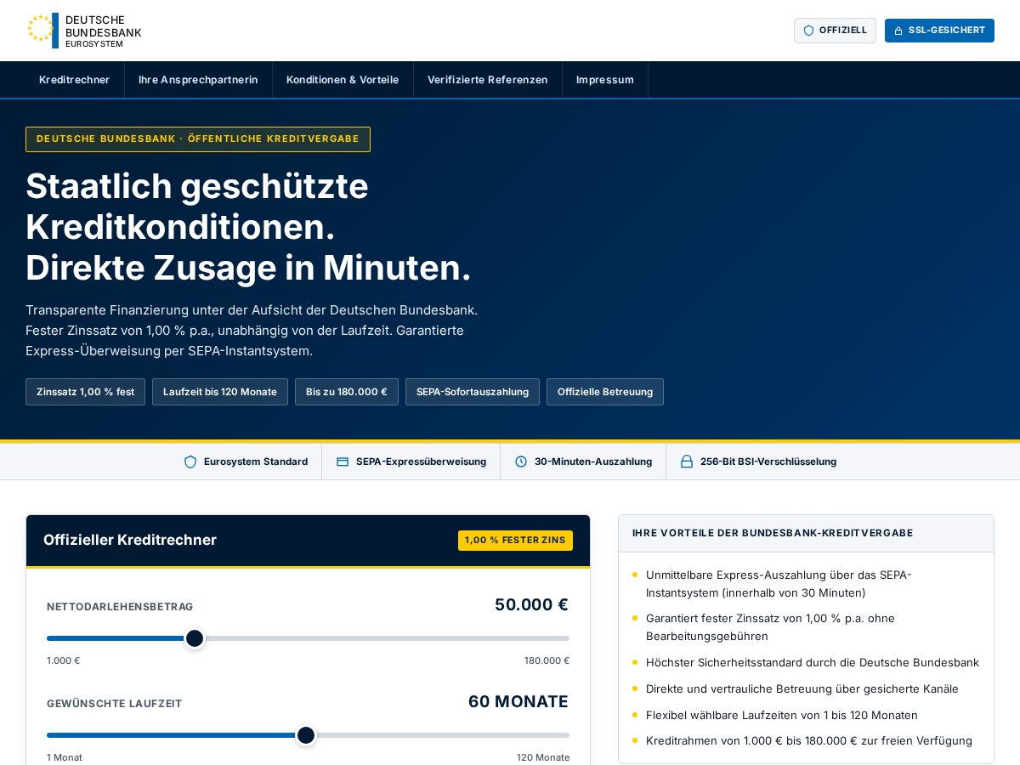The width and height of the screenshot is (1020, 765).
Task: Click the Offizieller Kreditrechner heading
Action: tap(130, 540)
